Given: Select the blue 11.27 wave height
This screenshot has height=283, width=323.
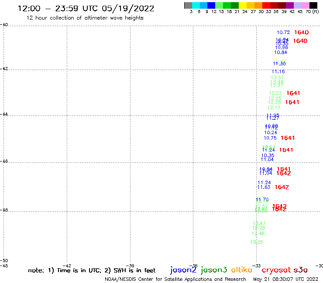Looking at the screenshot, I should click(272, 118).
